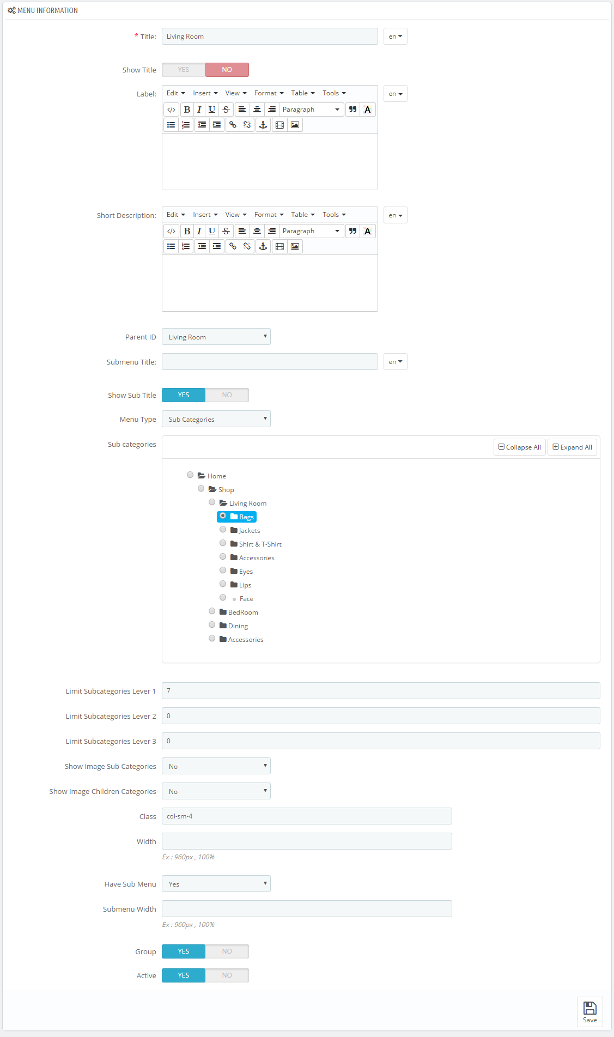Open the Menu Type dropdown
Viewport: 614px width, 1037px height.
(x=216, y=419)
